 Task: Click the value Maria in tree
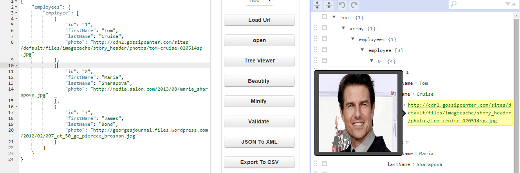point(426,153)
